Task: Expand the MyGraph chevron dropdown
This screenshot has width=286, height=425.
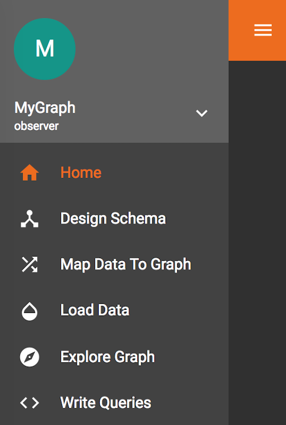Action: [x=202, y=113]
